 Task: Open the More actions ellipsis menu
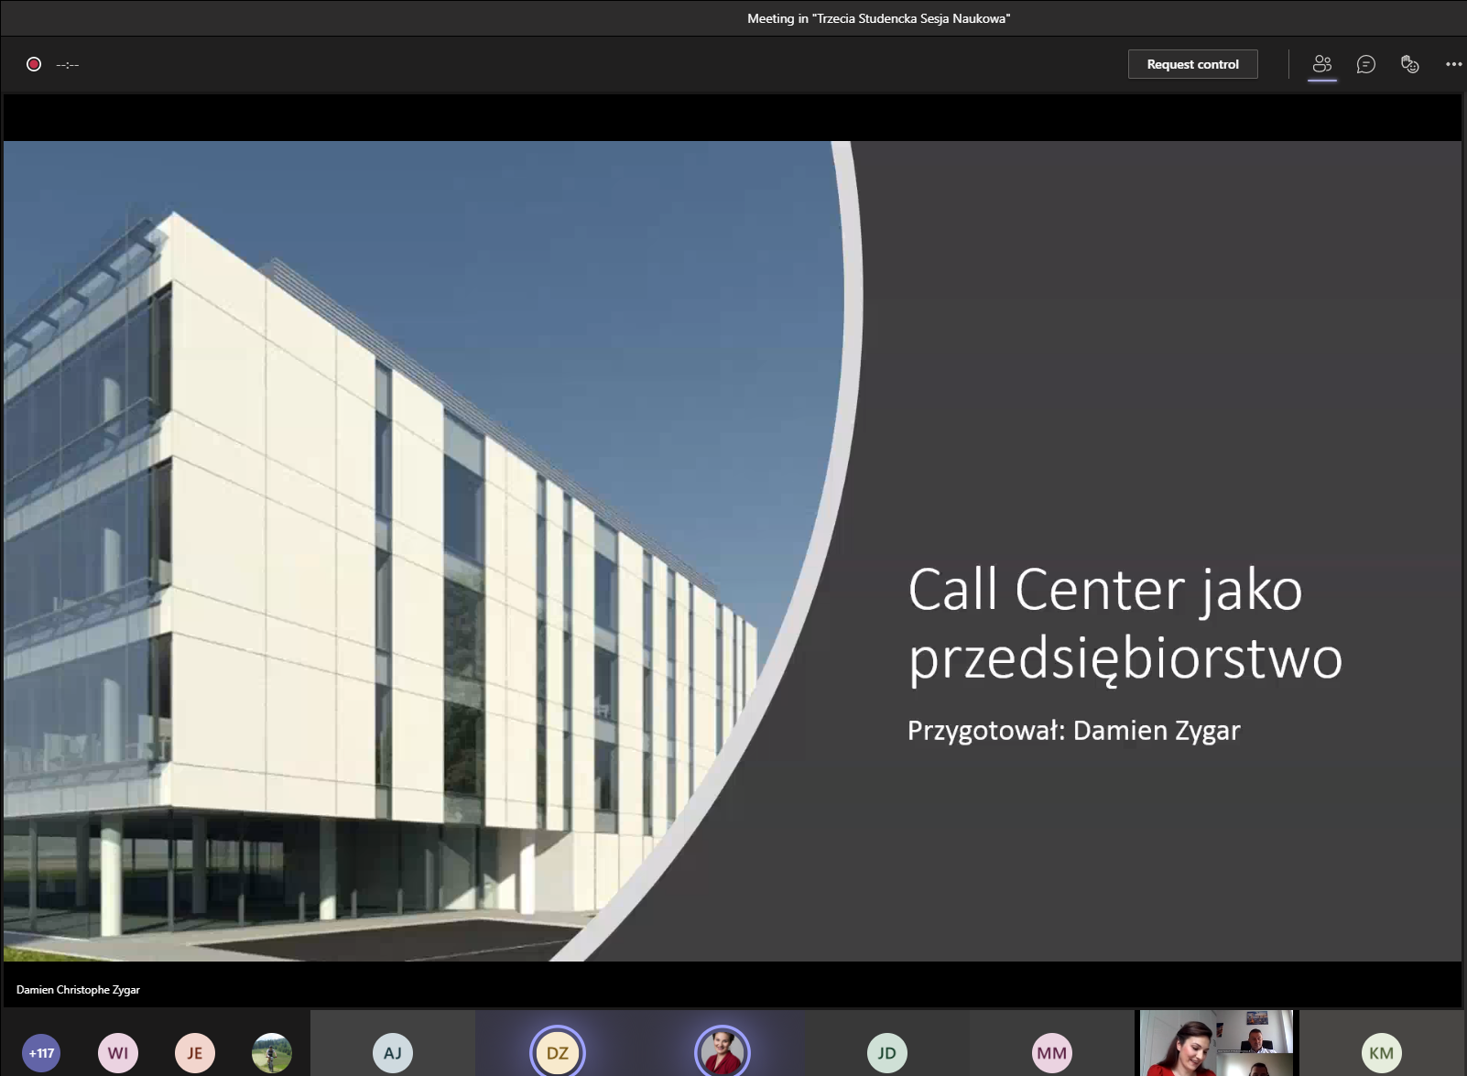(x=1453, y=64)
